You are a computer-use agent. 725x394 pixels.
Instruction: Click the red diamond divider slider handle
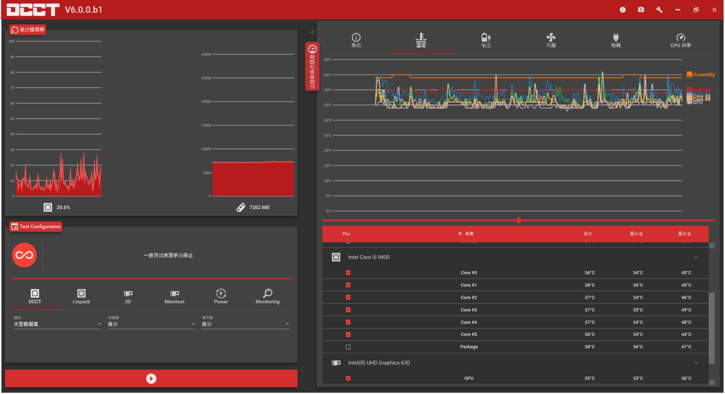(x=518, y=221)
